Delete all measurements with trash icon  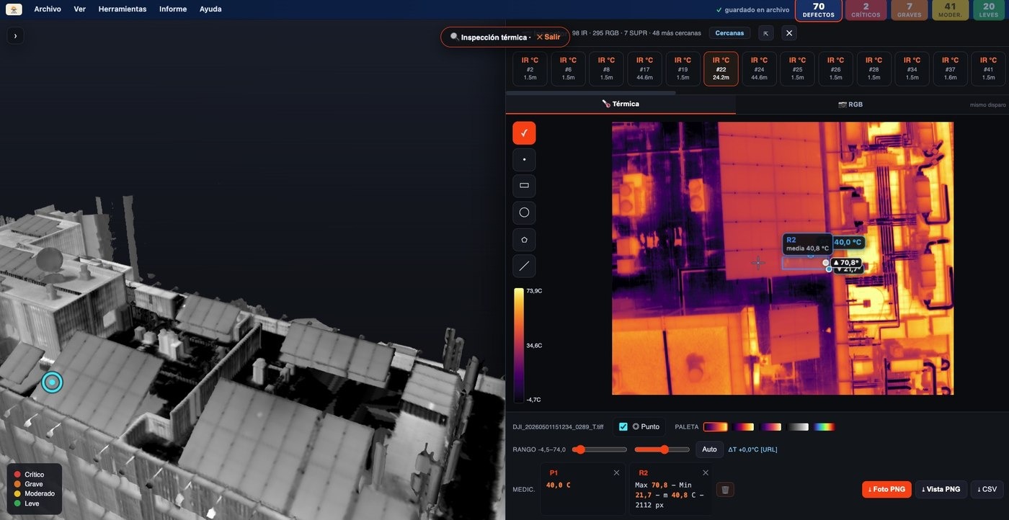[725, 490]
